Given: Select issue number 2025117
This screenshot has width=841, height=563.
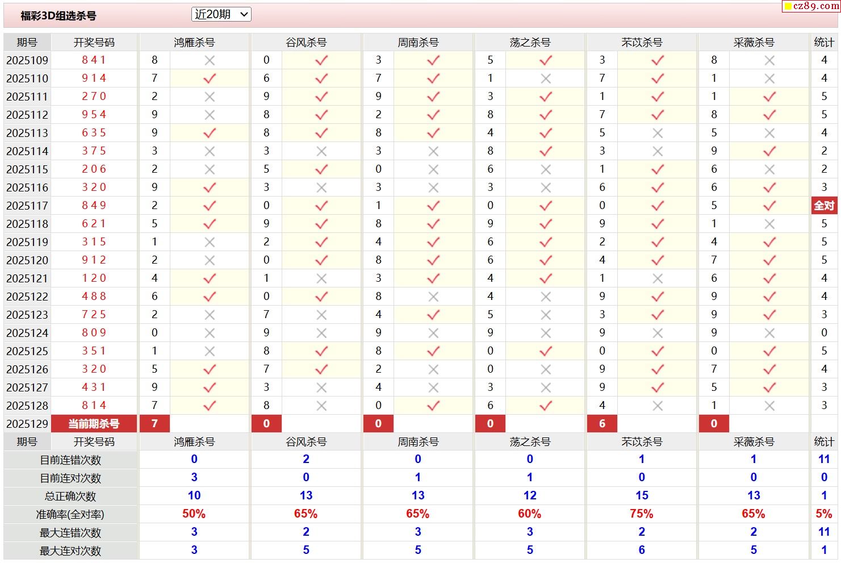Looking at the screenshot, I should 27,206.
